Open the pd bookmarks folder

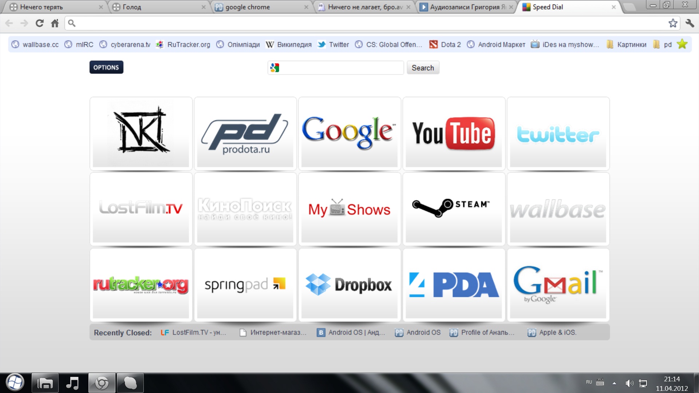tap(662, 44)
